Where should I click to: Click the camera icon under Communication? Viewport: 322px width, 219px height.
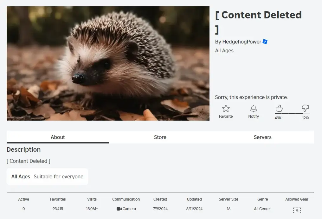(x=119, y=209)
